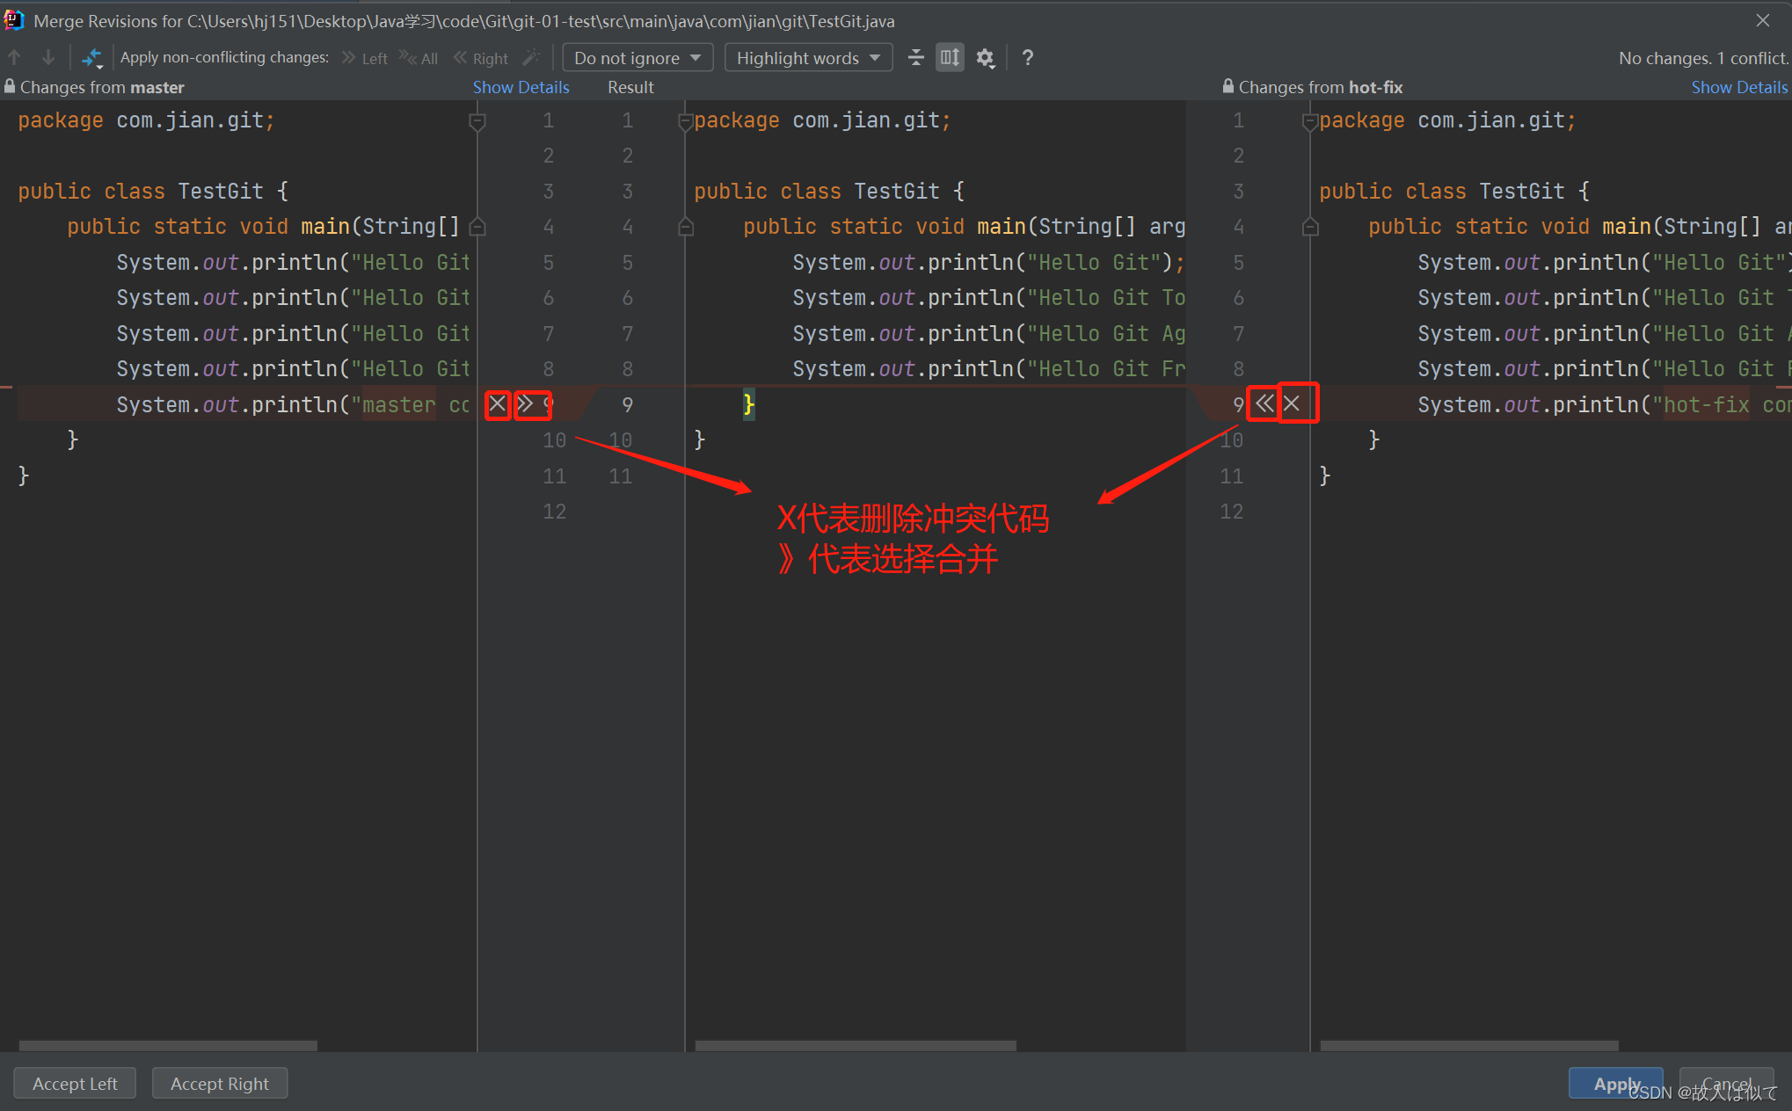Click 'Hello Git Ag' line in Result pane
The width and height of the screenshot is (1792, 1111).
(x=988, y=333)
